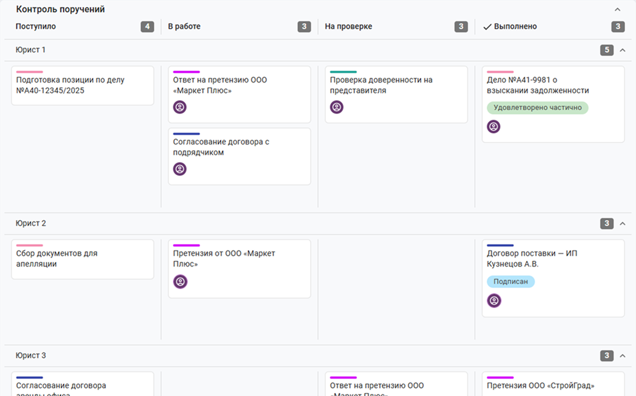This screenshot has height=396, width=636.
Task: Click assignee avatar on «Дело №А41-9981» card
Action: (x=494, y=127)
